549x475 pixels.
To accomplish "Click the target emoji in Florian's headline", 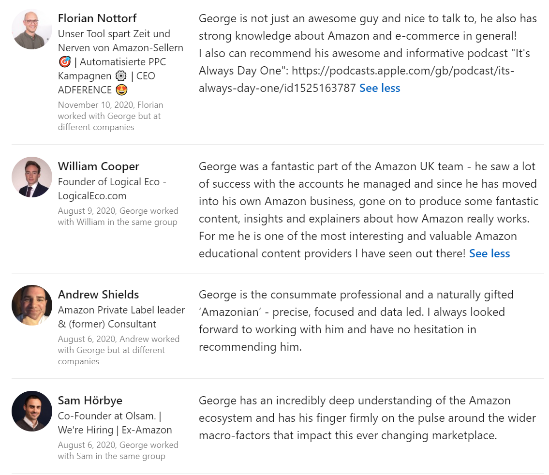I will click(x=64, y=62).
